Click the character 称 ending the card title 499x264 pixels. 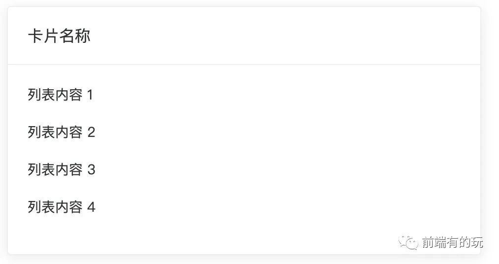pos(83,36)
